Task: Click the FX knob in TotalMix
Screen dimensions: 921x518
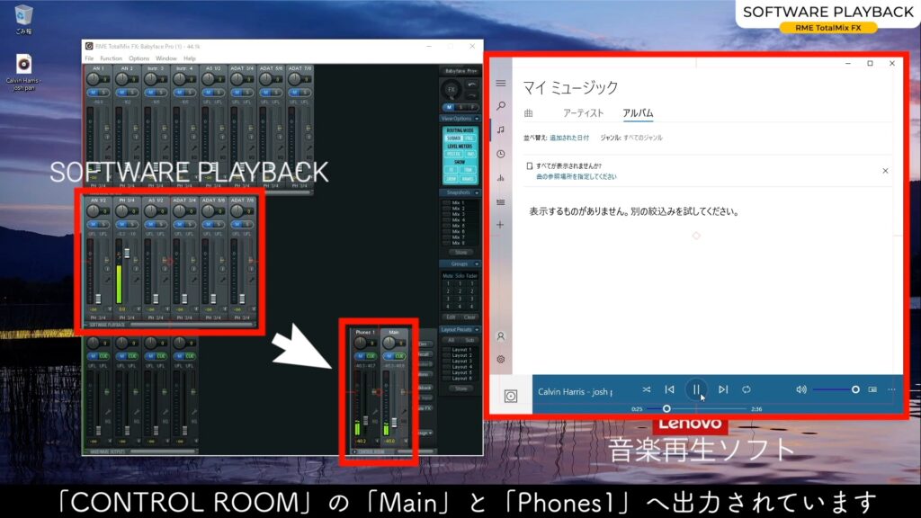Action: pos(451,89)
